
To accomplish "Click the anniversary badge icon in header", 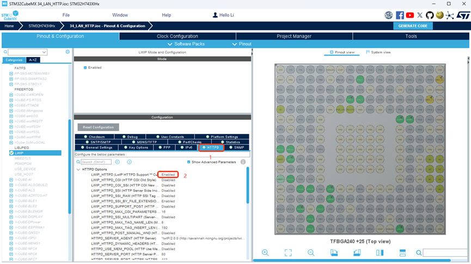I will (389, 15).
